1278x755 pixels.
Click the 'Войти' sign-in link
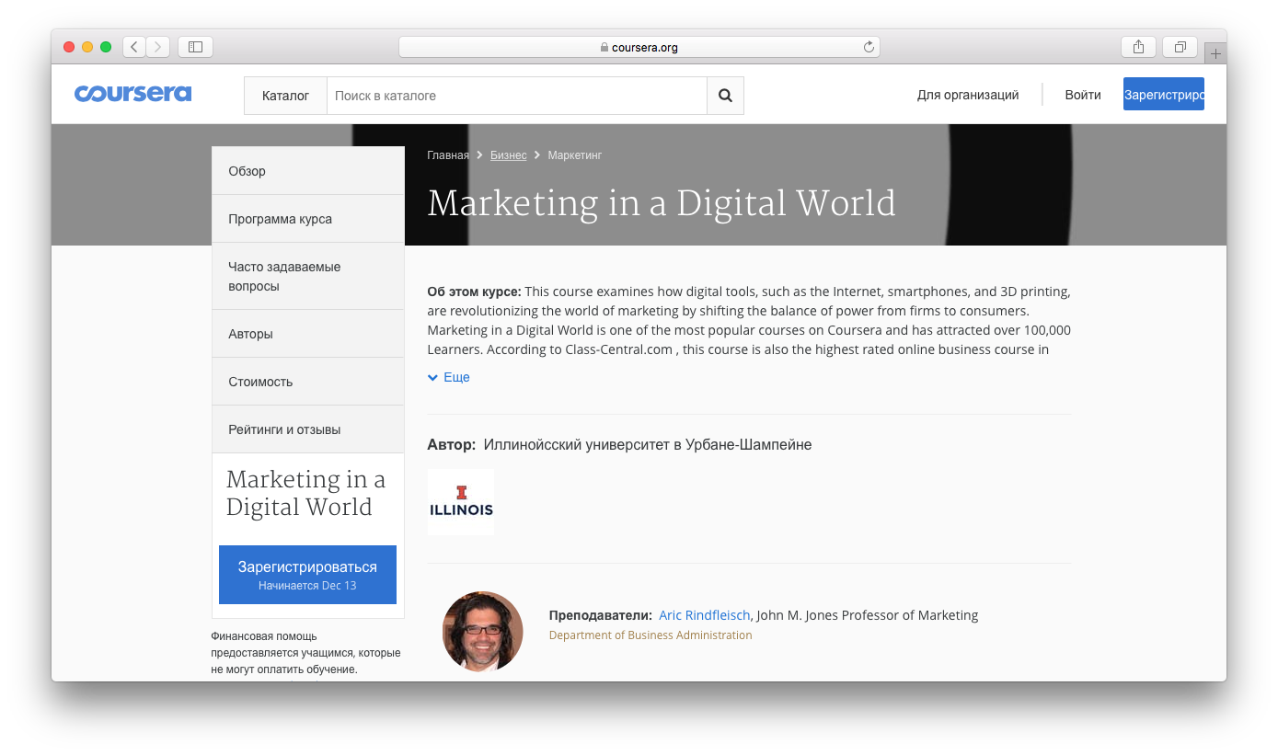point(1083,95)
